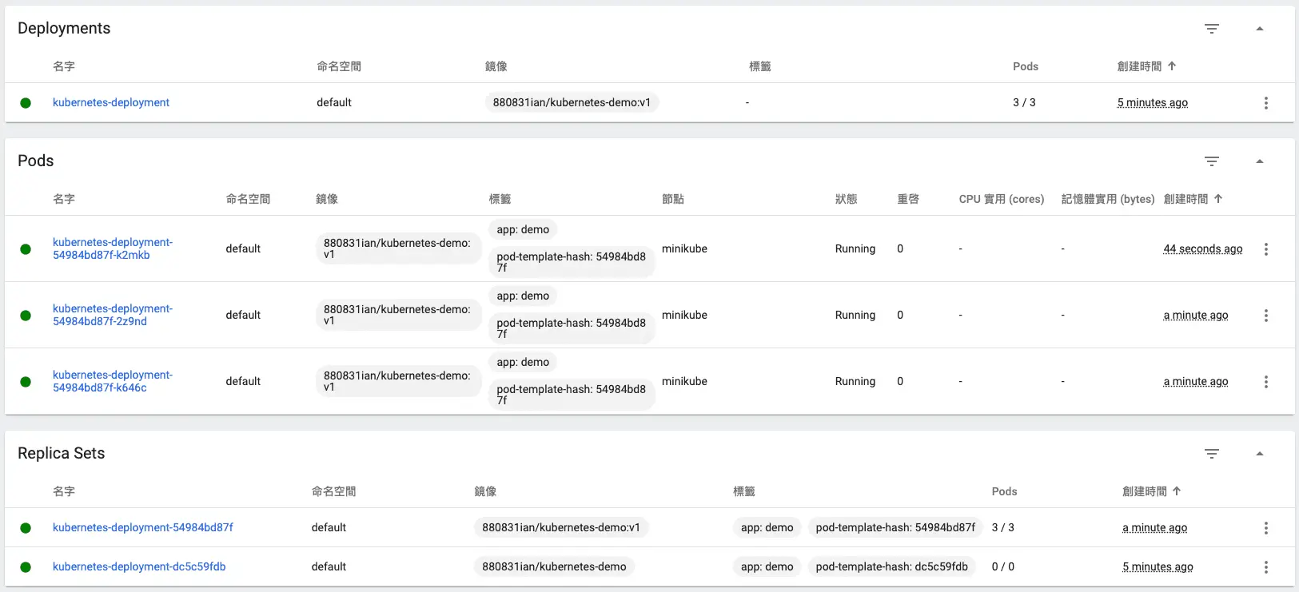Open filter for Pods section
The image size is (1299, 592).
[x=1212, y=161]
